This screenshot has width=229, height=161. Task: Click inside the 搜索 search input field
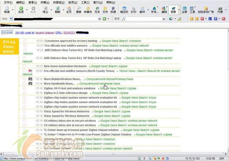[144, 19]
